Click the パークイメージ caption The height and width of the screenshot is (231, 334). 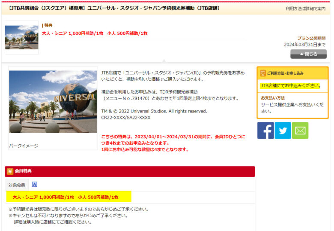click(x=24, y=146)
